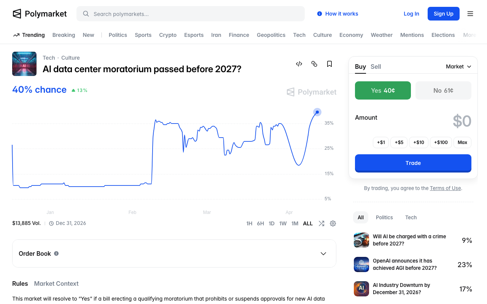Click the chart shuffle arrows icon
This screenshot has width=487, height=304.
point(321,223)
